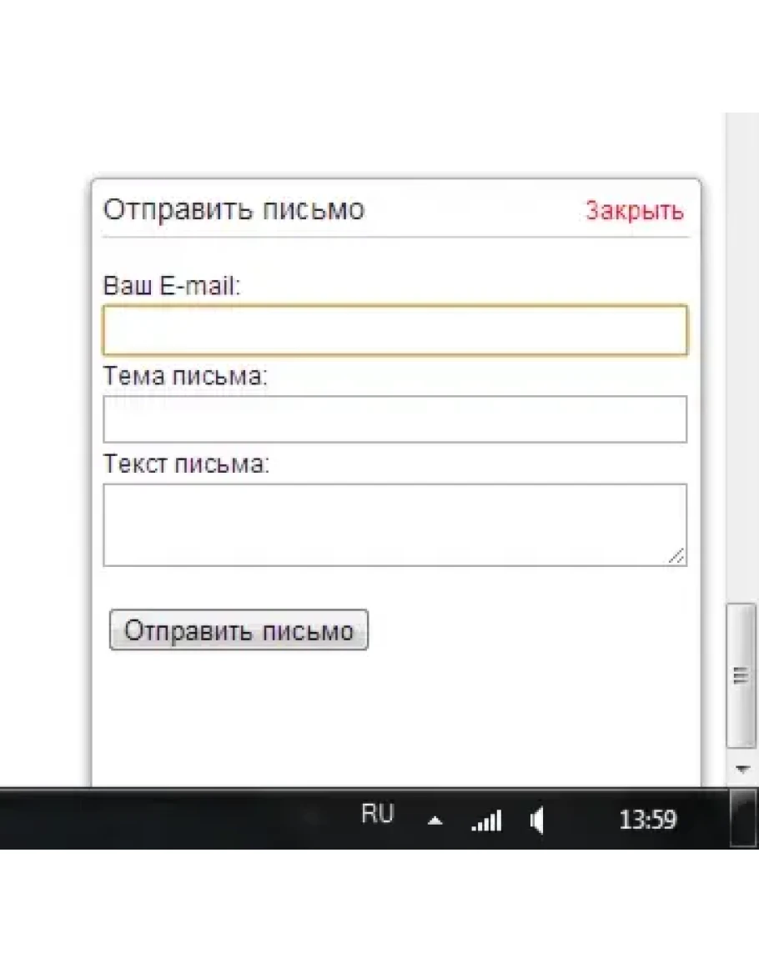
Task: Focus the Ваш E-mail input field
Action: tap(395, 330)
